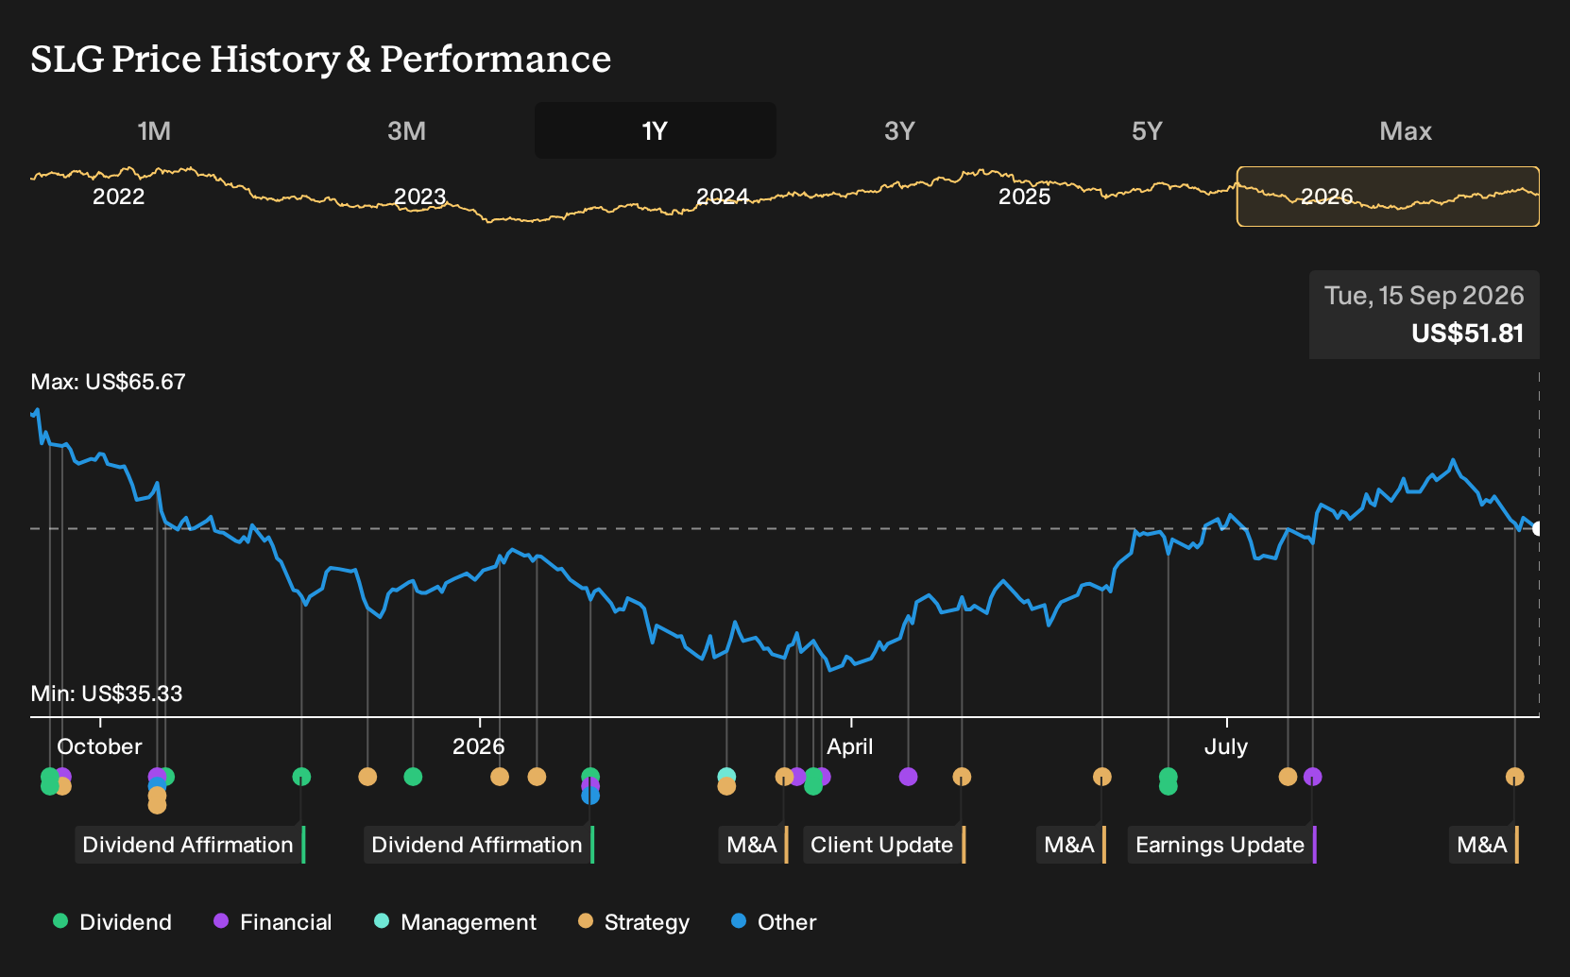1570x977 pixels.
Task: Switch to the 5Y time range
Action: 1147,130
